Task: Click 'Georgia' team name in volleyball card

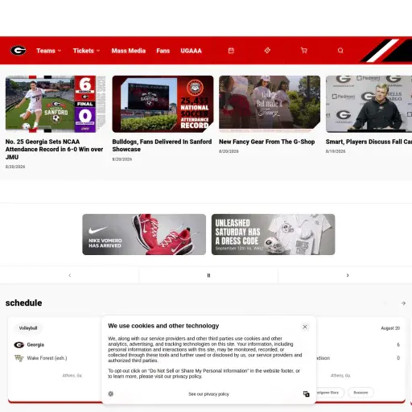Action: click(35, 344)
